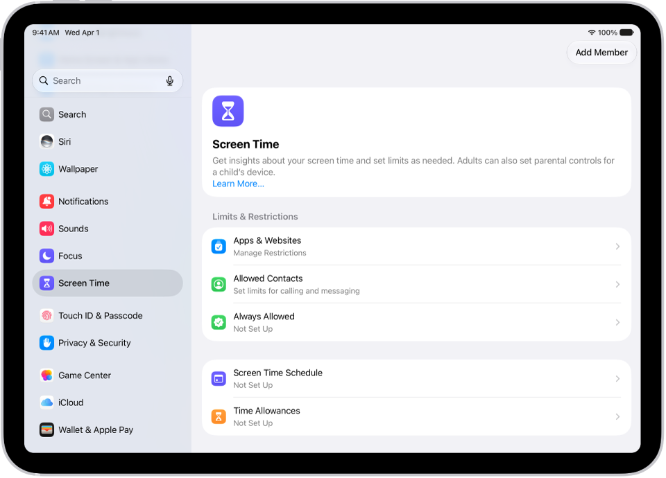Viewport: 666px width, 478px height.
Task: Select Touch ID & Passcode in sidebar
Action: point(108,316)
